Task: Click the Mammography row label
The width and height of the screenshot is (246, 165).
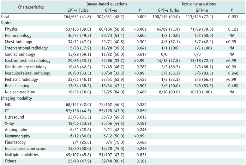Action: coord(17,136)
